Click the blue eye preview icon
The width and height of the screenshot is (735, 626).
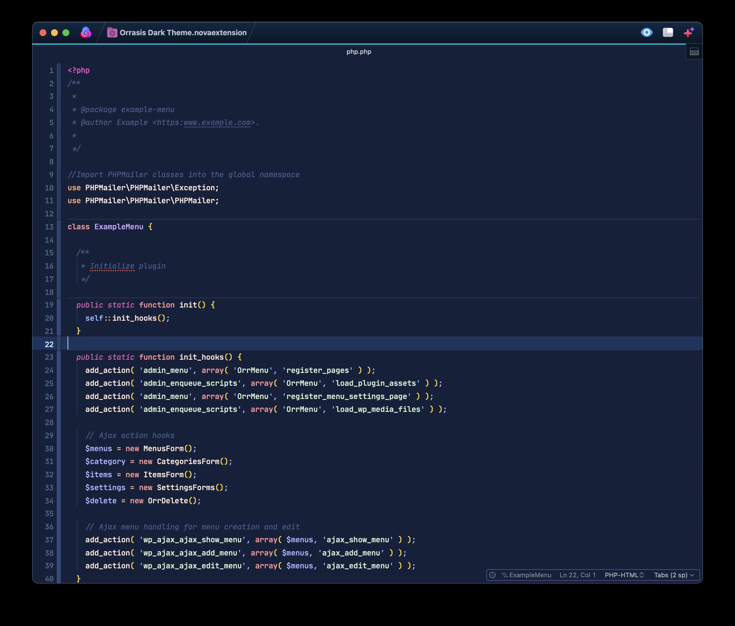point(646,33)
